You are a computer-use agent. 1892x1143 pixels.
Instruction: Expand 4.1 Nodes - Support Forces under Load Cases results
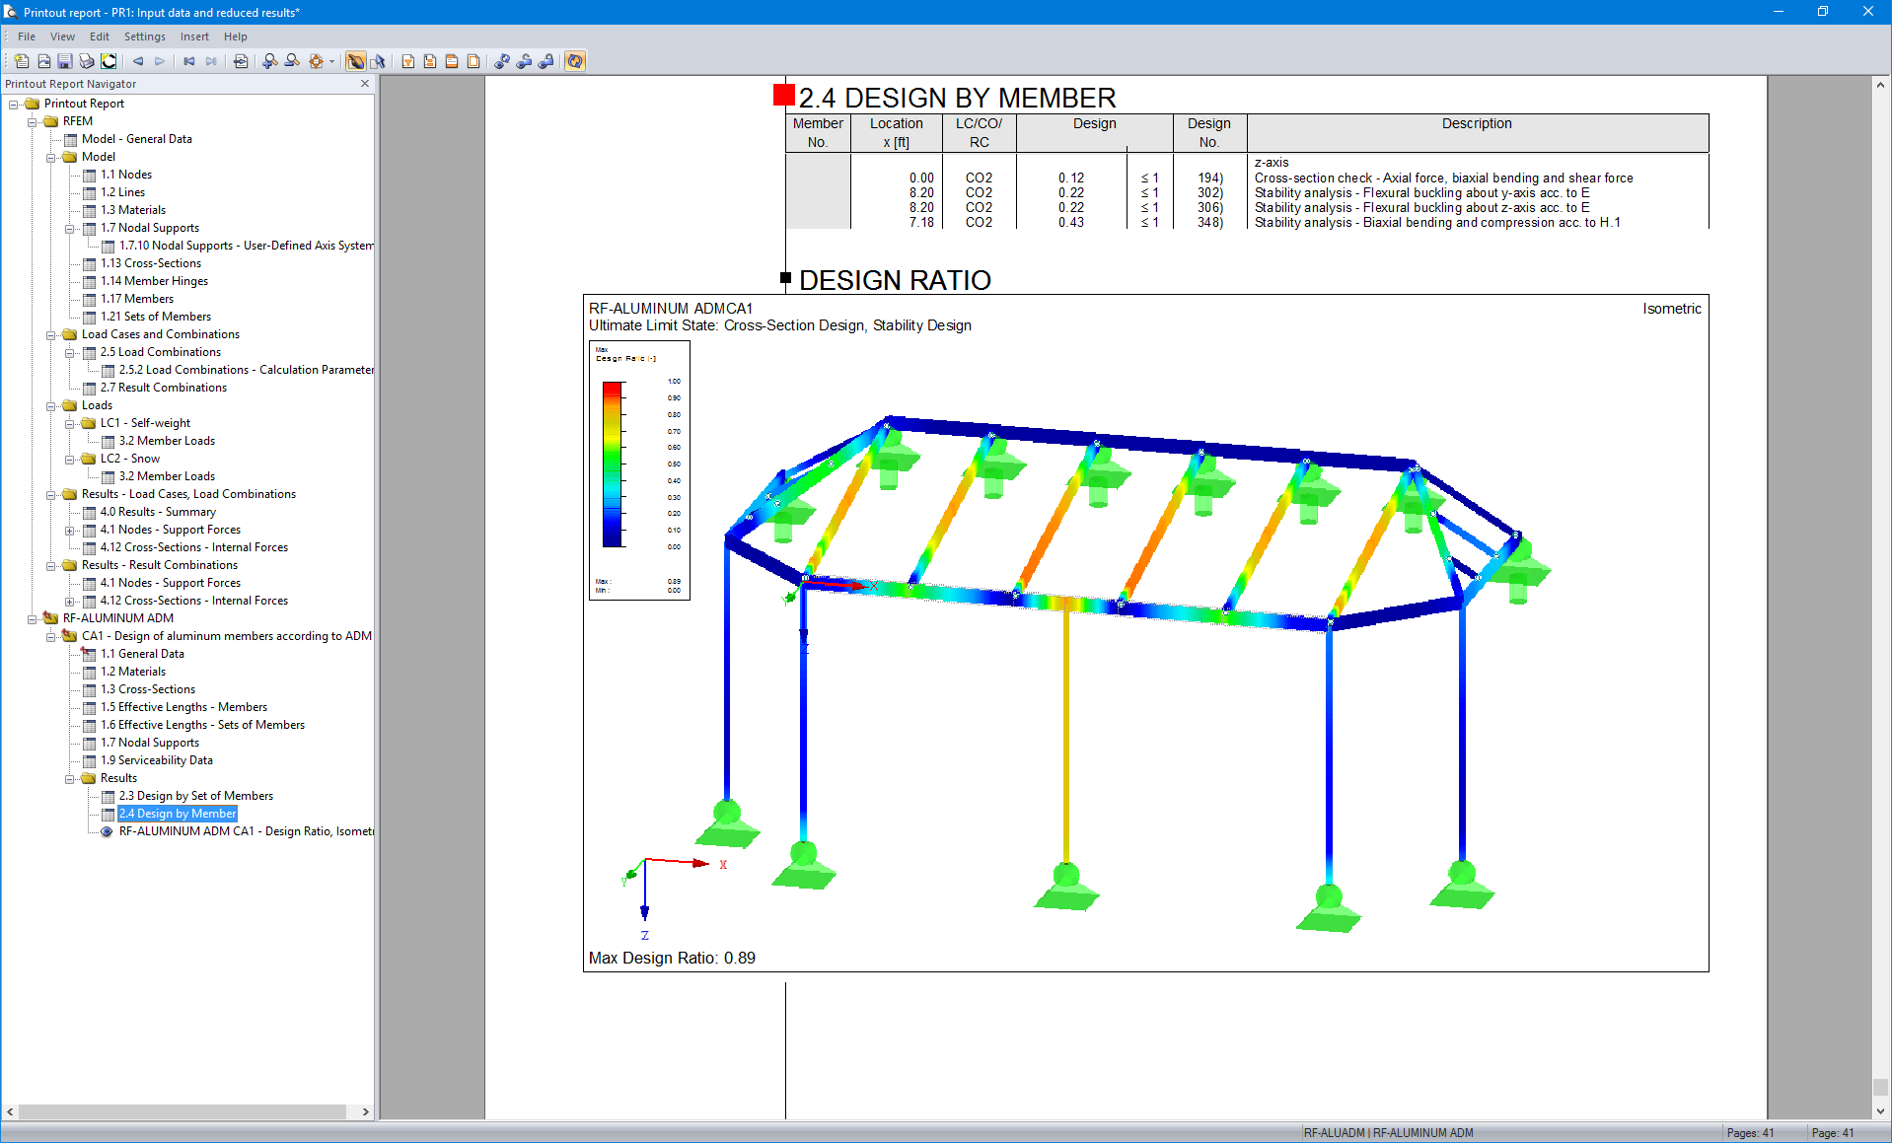(x=70, y=530)
